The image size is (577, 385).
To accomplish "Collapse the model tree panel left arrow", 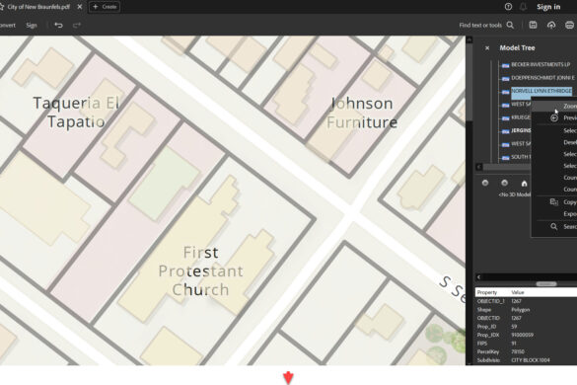I will (478, 167).
